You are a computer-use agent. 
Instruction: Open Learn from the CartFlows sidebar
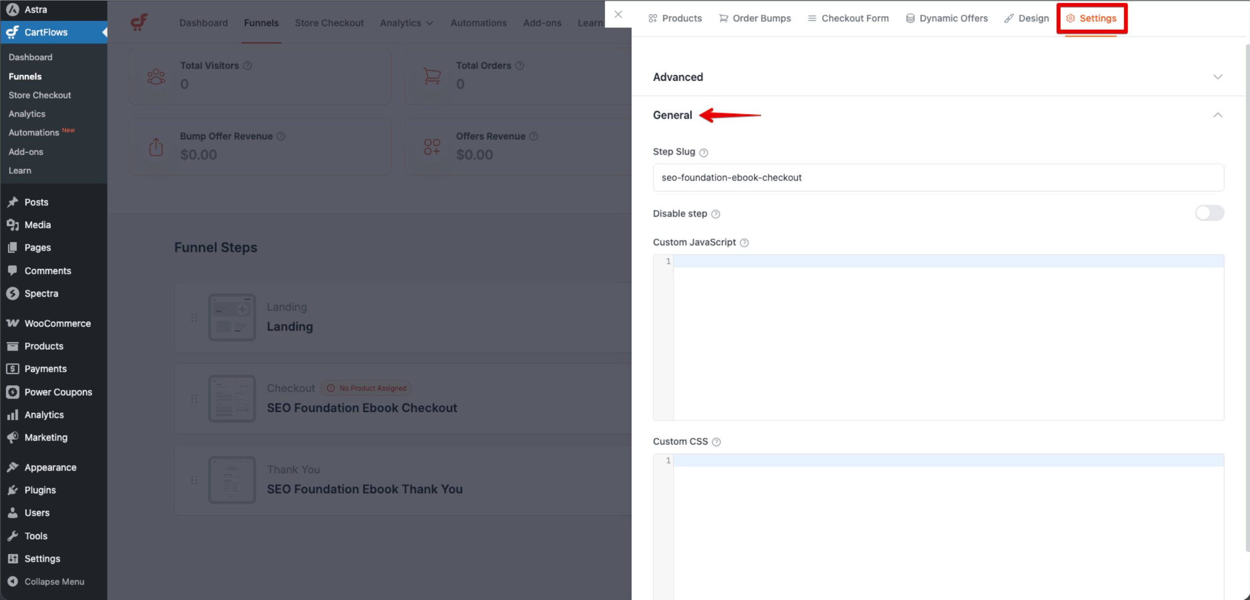pyautogui.click(x=20, y=170)
